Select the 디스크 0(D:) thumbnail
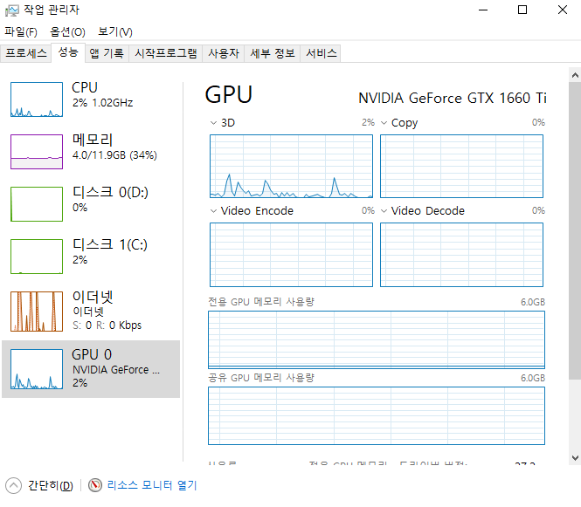This screenshot has width=581, height=507. coord(37,204)
